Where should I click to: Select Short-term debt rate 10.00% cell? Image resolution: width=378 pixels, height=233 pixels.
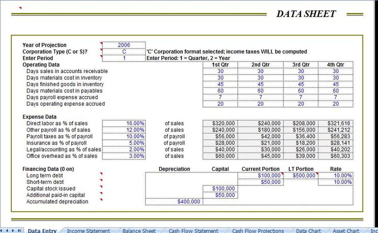pyautogui.click(x=335, y=182)
